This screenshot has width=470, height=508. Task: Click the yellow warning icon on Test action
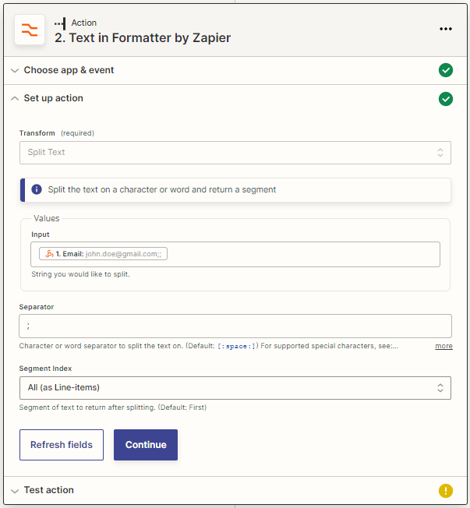[x=446, y=490]
